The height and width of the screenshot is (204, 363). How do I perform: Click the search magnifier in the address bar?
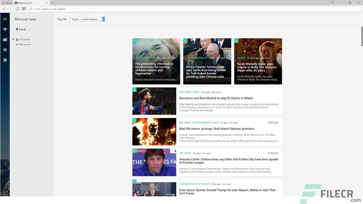click(31, 9)
